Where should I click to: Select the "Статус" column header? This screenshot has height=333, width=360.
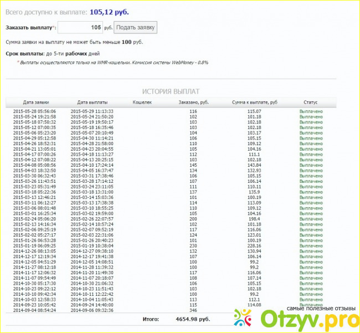[x=311, y=103]
